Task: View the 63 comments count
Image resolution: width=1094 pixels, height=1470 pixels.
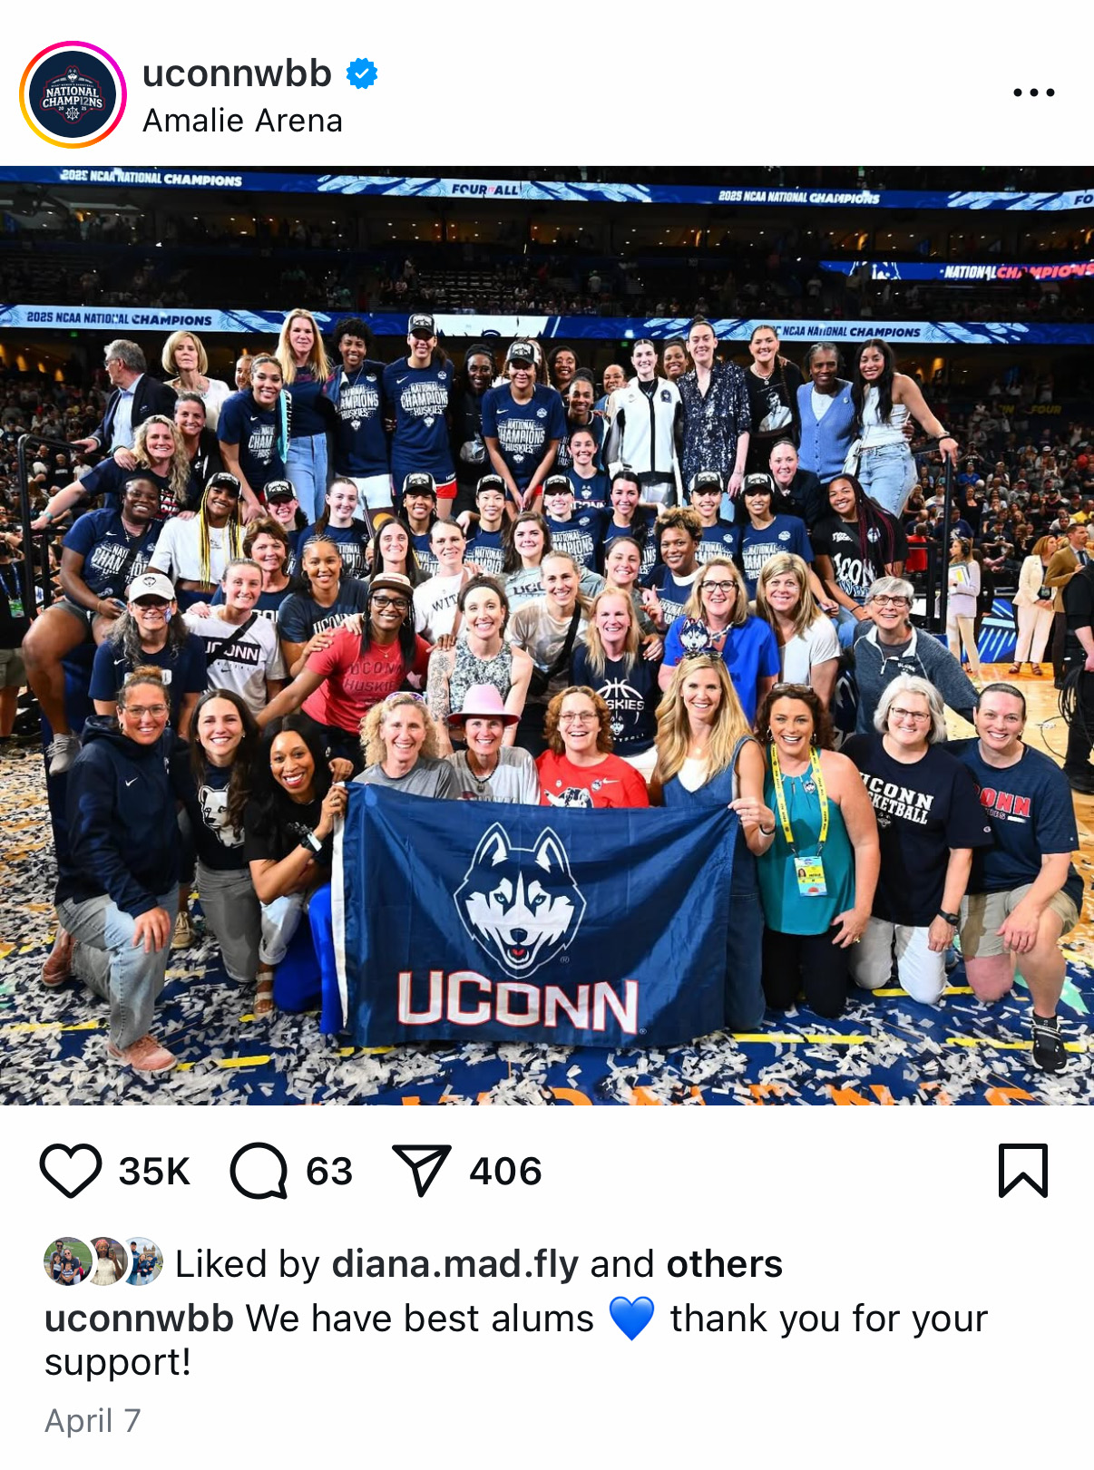Action: pyautogui.click(x=329, y=1172)
